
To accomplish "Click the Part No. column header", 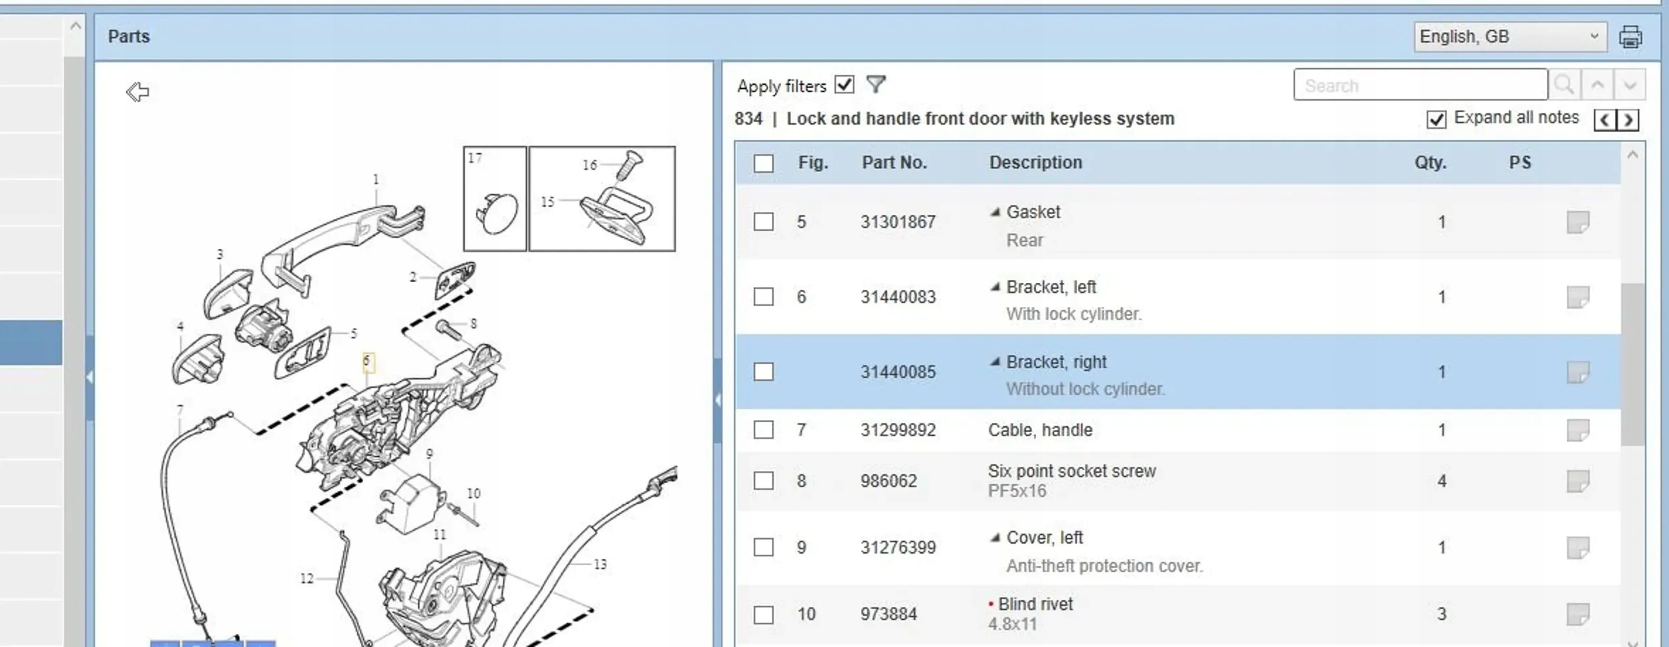I will tap(894, 163).
